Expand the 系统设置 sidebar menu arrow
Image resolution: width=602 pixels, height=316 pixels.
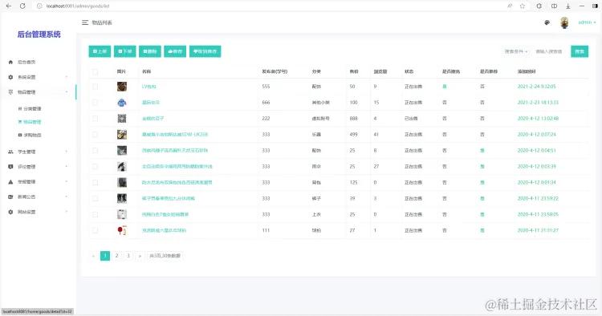coord(67,77)
